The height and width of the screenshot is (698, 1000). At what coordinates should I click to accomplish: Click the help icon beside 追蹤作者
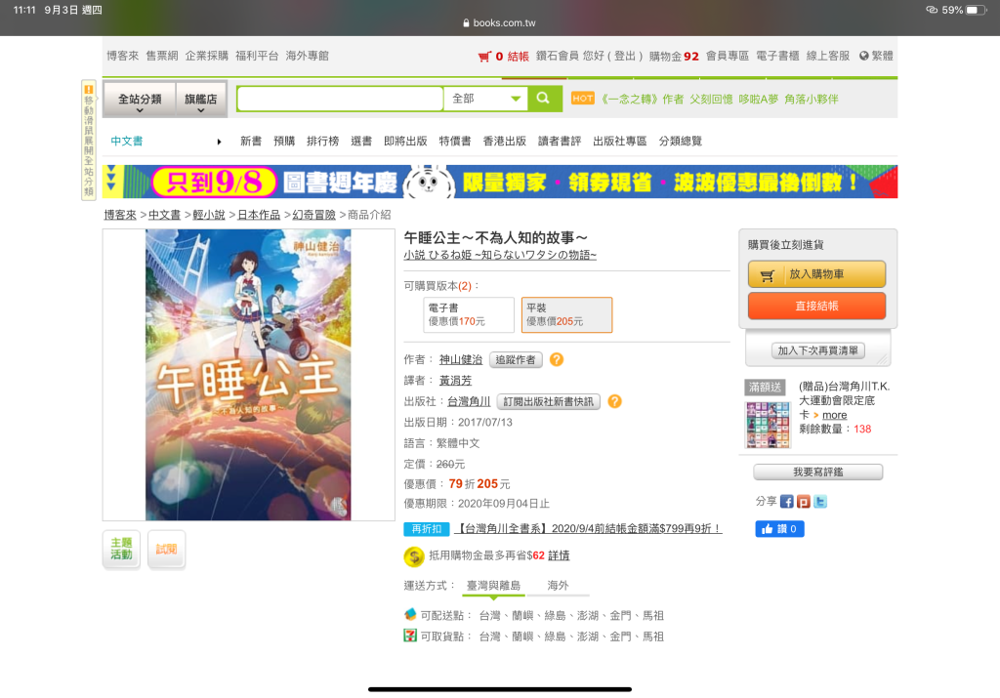[x=557, y=359]
